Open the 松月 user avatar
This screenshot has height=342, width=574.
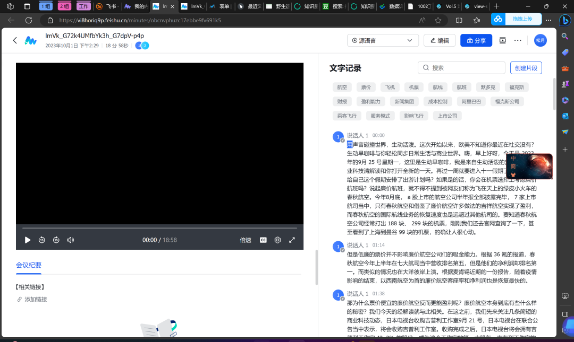coord(541,40)
